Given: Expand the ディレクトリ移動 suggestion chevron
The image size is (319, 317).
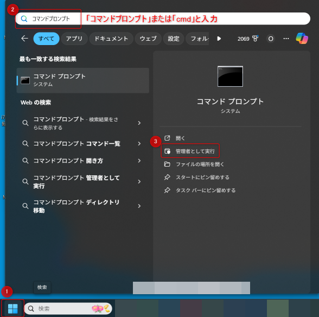Looking at the screenshot, I should pos(139,206).
